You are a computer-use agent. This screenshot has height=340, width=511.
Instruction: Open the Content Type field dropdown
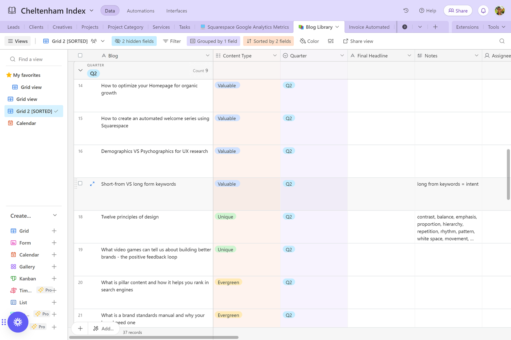point(275,55)
